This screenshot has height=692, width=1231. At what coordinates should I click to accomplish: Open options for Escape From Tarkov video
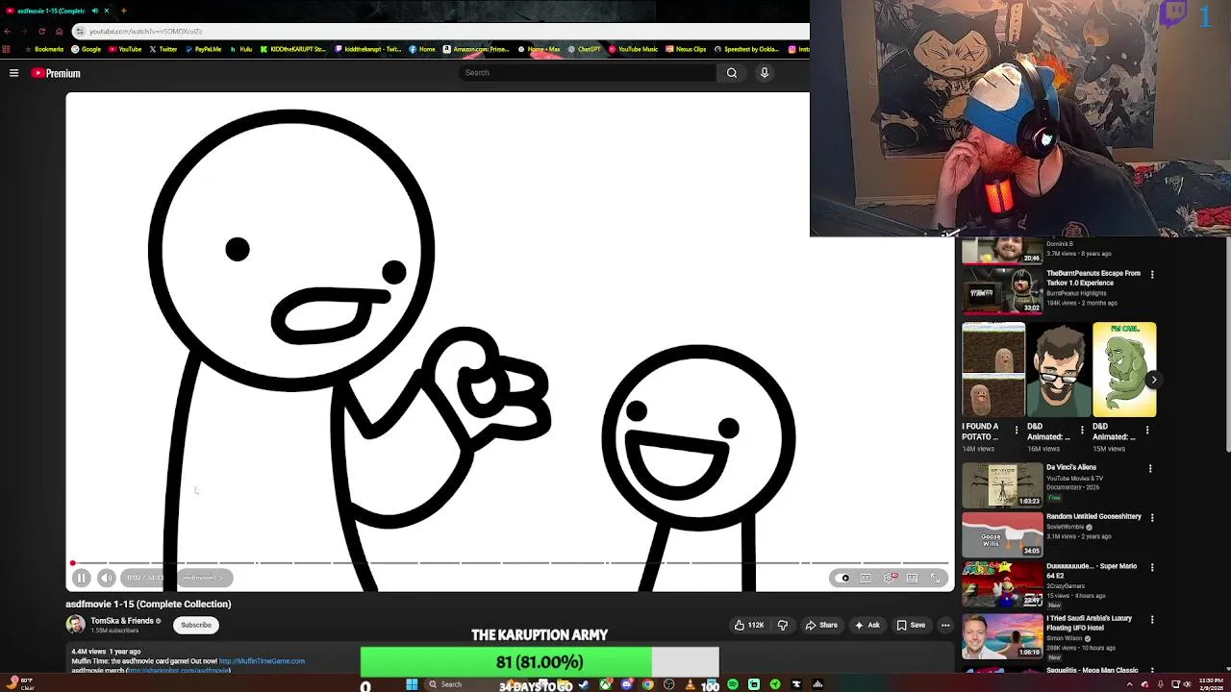click(1152, 275)
